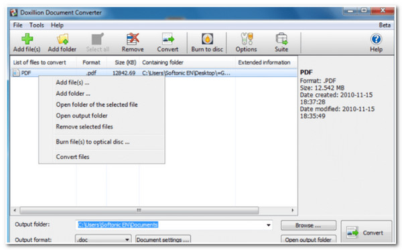Click the C:\Users\Softonic EN\Desktop path cell
This screenshot has width=402, height=250.
pyautogui.click(x=186, y=73)
